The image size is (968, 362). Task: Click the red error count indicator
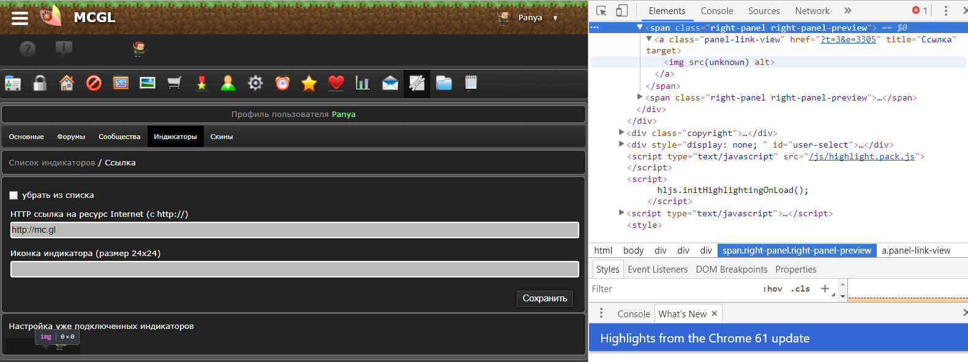(x=920, y=10)
